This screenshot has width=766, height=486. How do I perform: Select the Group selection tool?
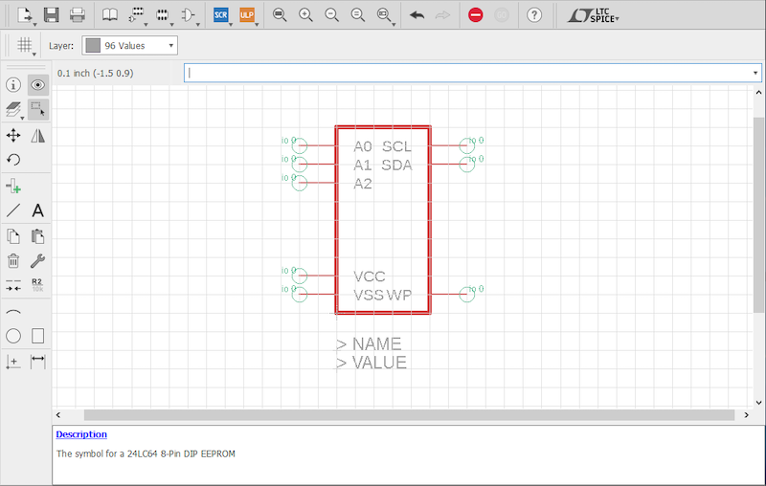click(x=37, y=110)
